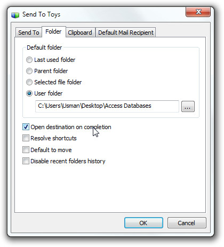Select the Folder tab

click(53, 31)
